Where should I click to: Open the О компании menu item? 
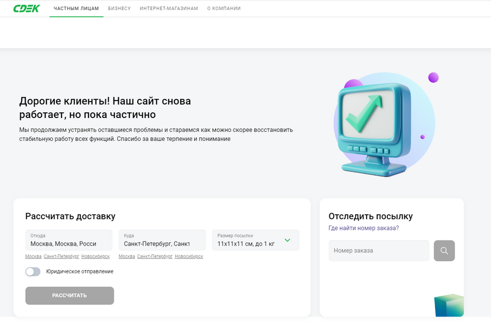point(224,9)
